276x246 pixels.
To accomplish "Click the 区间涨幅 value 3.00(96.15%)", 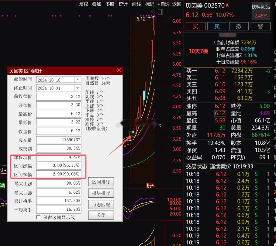I will coord(59,165).
